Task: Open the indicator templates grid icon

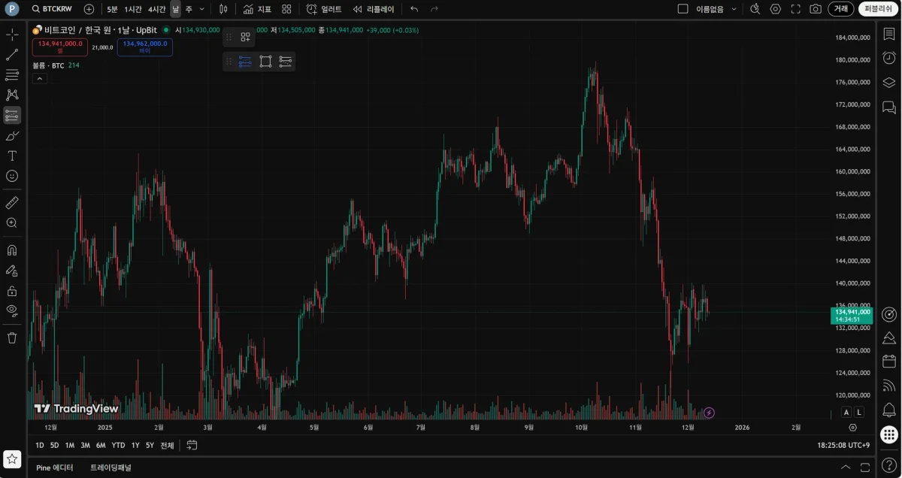Action: [286, 9]
